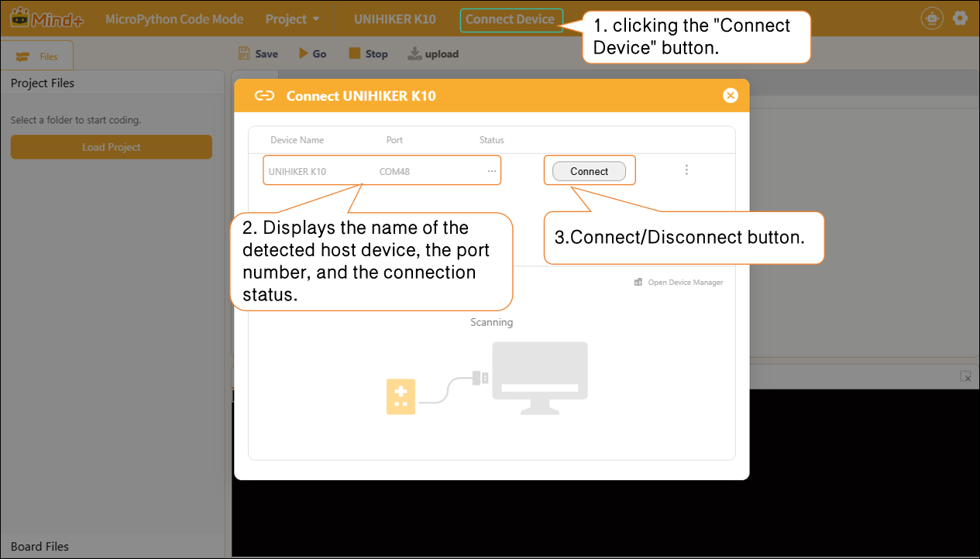
Task: Click the upload arrow icon
Action: [x=414, y=53]
